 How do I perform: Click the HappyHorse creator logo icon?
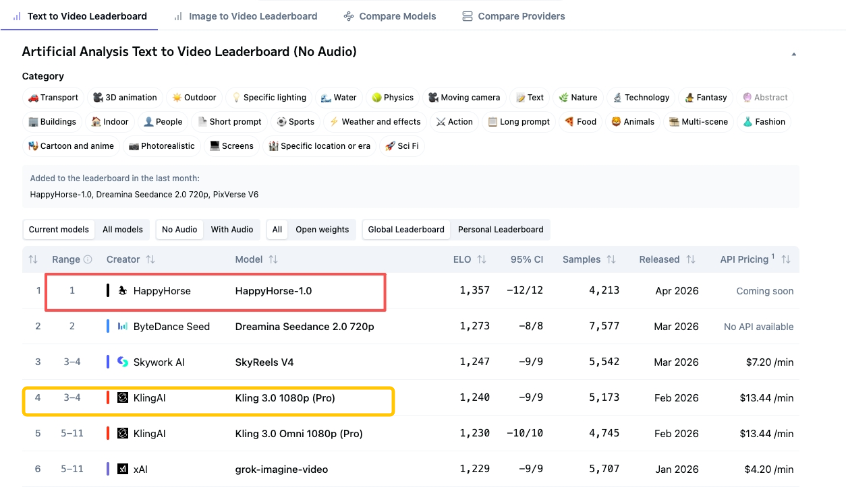click(123, 291)
